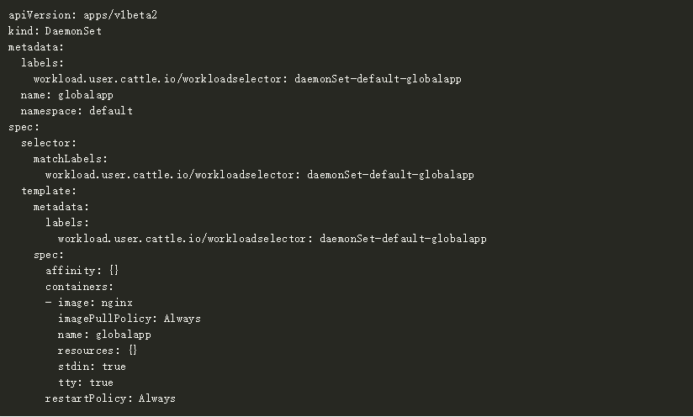Click the 'tty: true' line
This screenshot has width=693, height=417.
pyautogui.click(x=85, y=383)
